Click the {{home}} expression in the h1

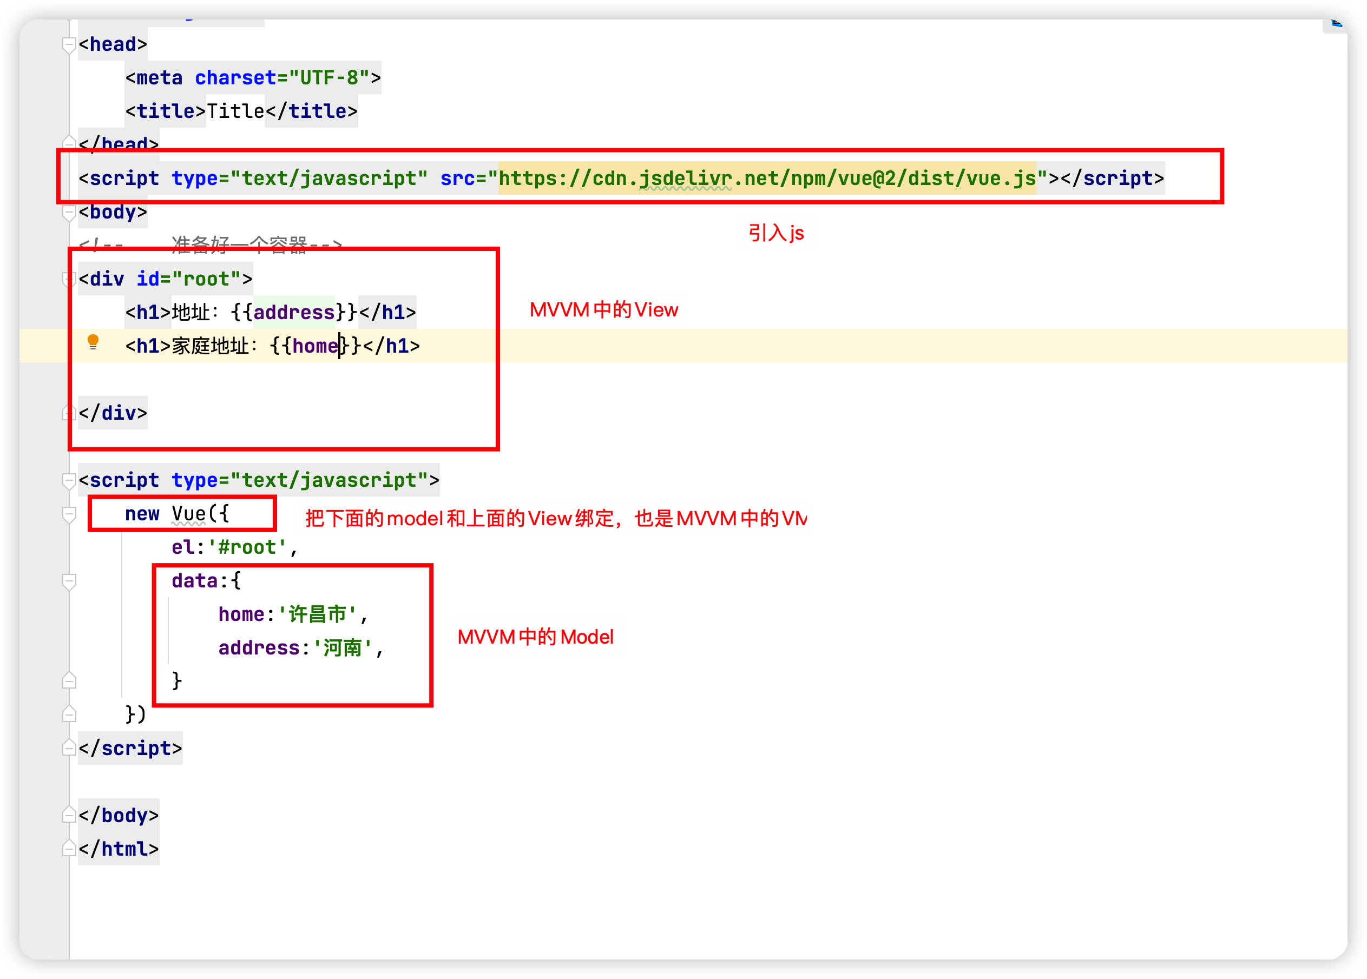[315, 346]
